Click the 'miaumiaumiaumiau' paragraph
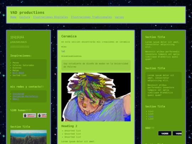 pyautogui.click(x=71, y=56)
